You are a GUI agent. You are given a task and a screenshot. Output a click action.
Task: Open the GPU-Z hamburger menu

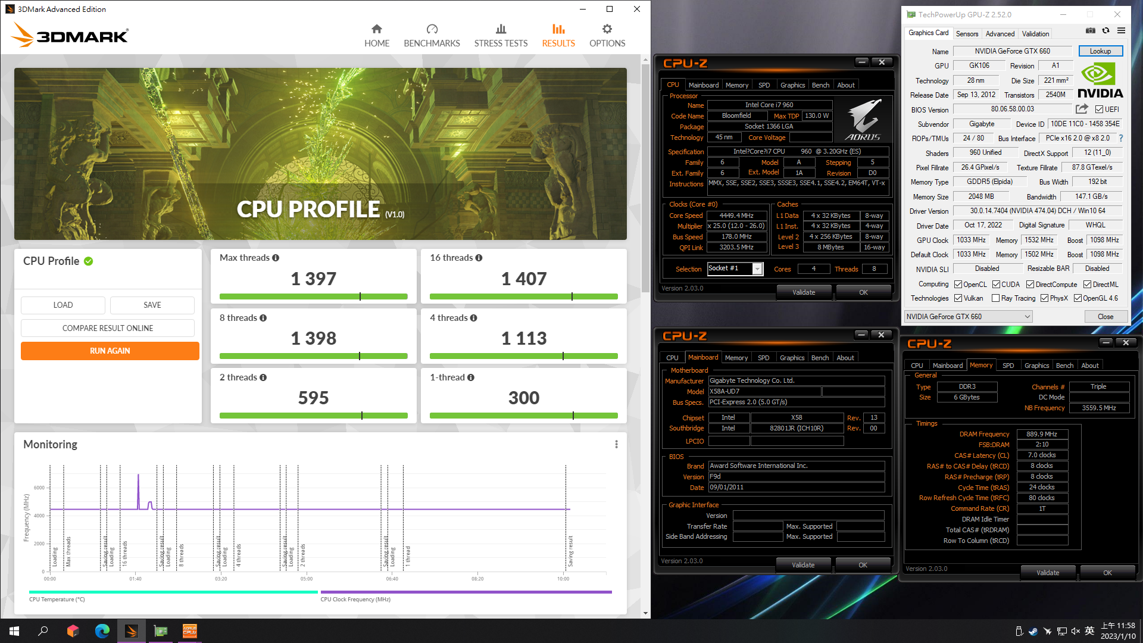point(1121,31)
